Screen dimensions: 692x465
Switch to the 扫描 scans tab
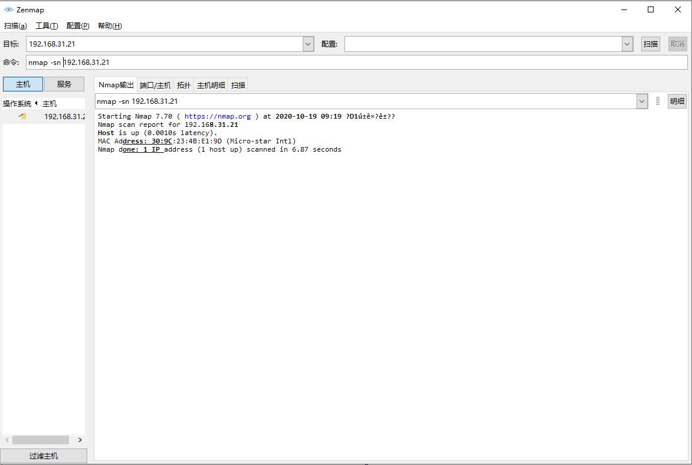pos(238,85)
